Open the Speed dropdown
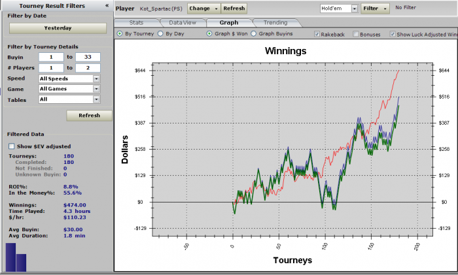Viewport: 458px width, 275px height. (x=69, y=78)
